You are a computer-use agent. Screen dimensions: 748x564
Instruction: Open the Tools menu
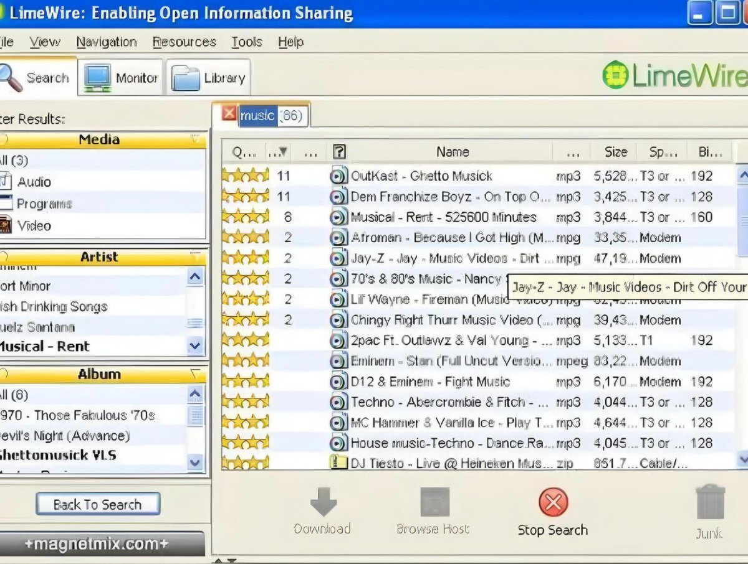pyautogui.click(x=247, y=42)
